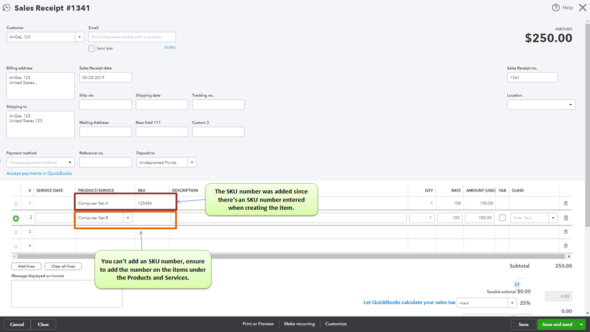Click the Ship via field
This screenshot has height=332, width=590.
pos(105,105)
